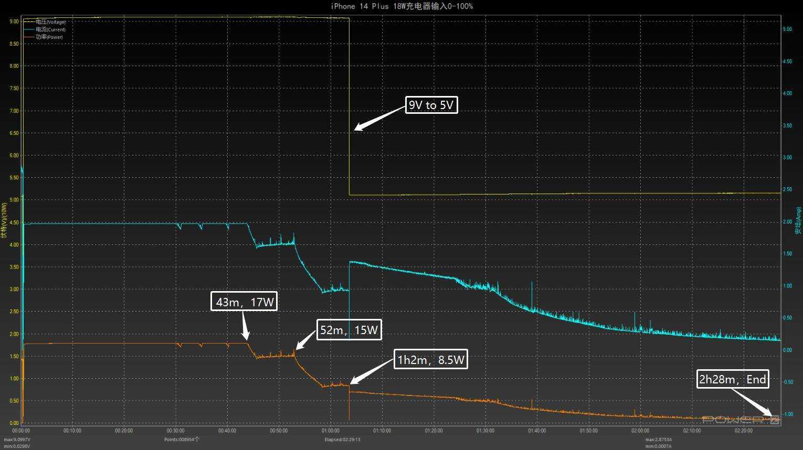This screenshot has height=450, width=803.
Task: Click the 电压(Voltage) legend entry
Action: [45, 22]
